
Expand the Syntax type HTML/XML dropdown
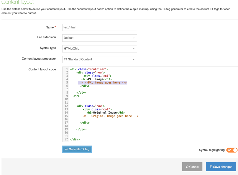coord(99,49)
